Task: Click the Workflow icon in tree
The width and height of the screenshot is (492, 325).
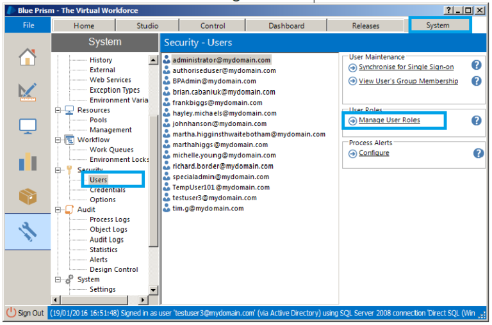Action: point(69,139)
